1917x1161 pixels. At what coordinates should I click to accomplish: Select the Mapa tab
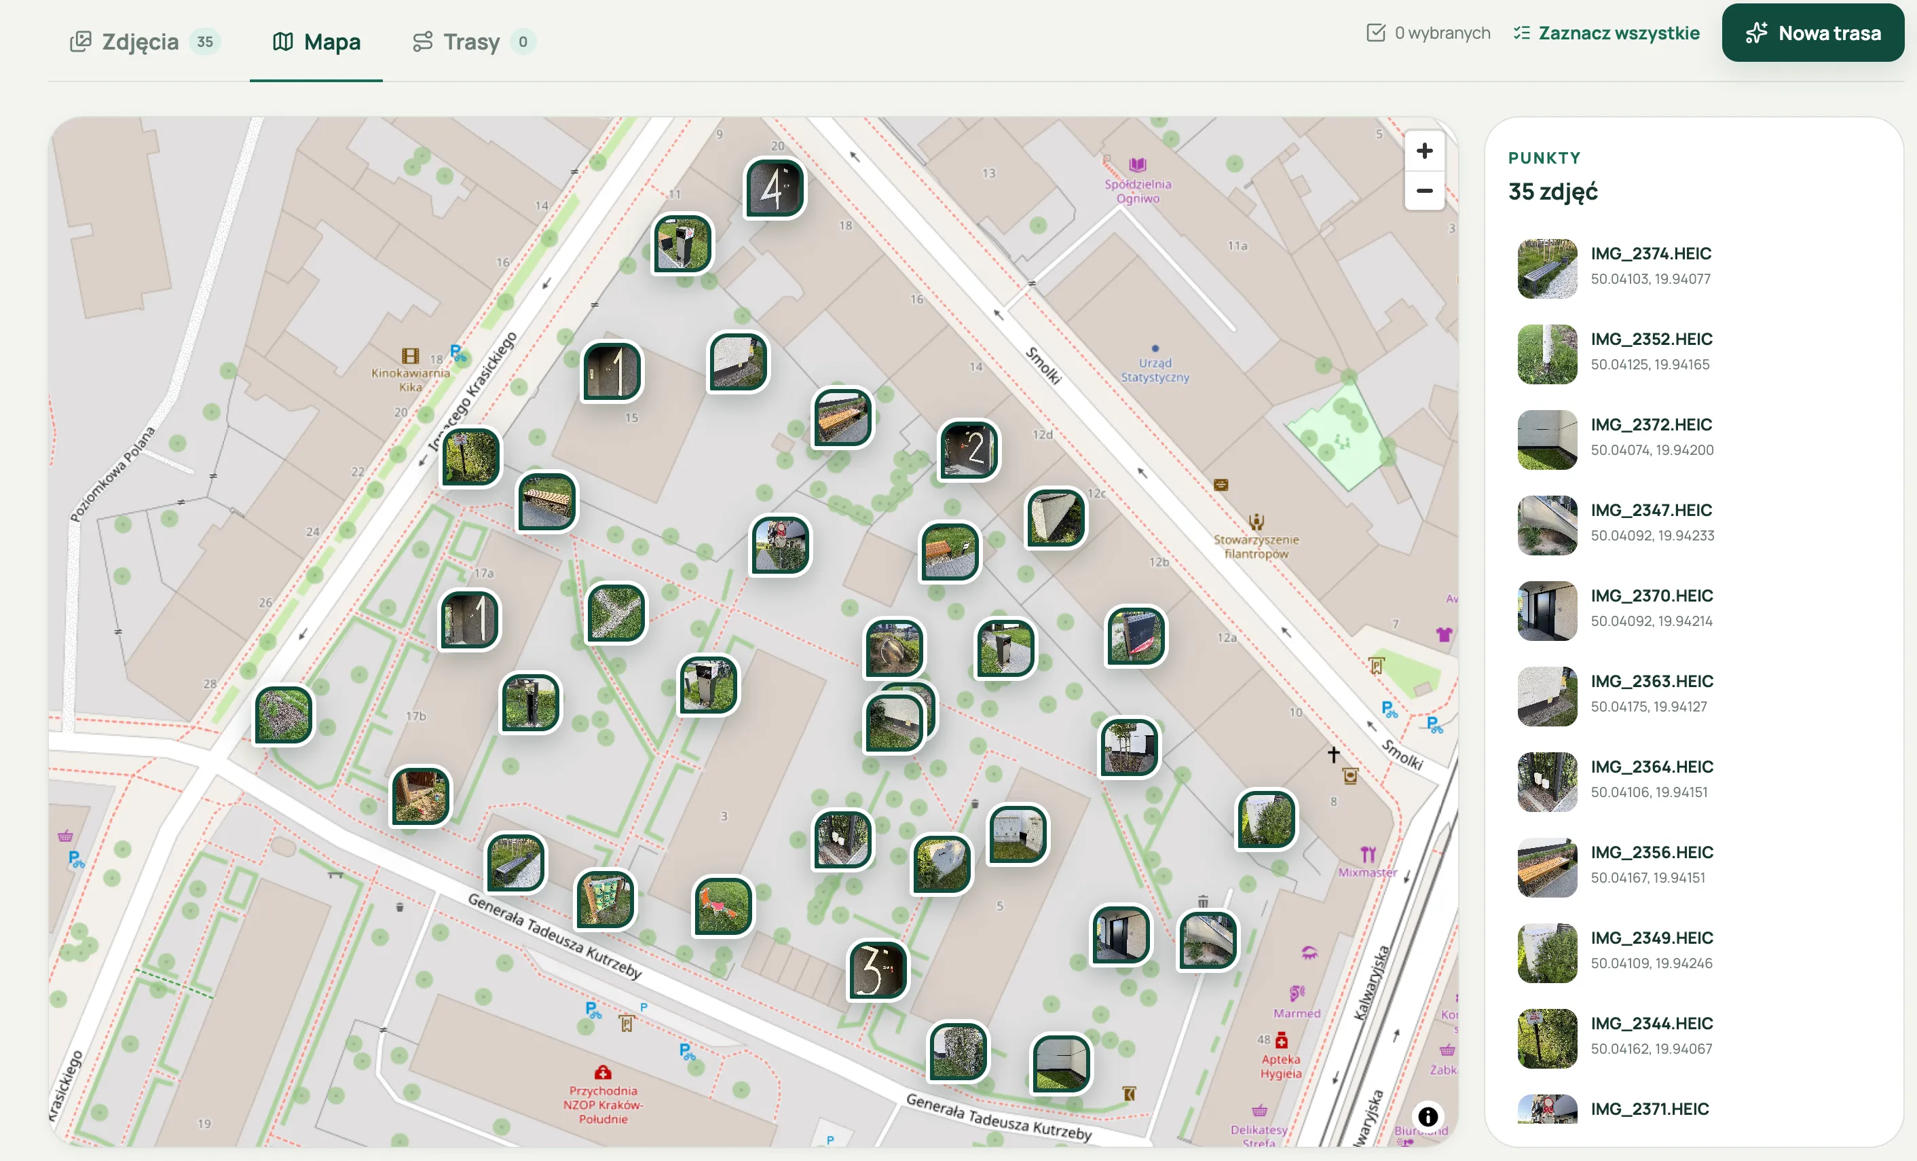[x=316, y=41]
